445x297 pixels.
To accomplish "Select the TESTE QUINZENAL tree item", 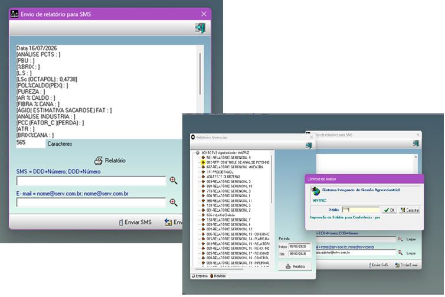I will click(223, 177).
